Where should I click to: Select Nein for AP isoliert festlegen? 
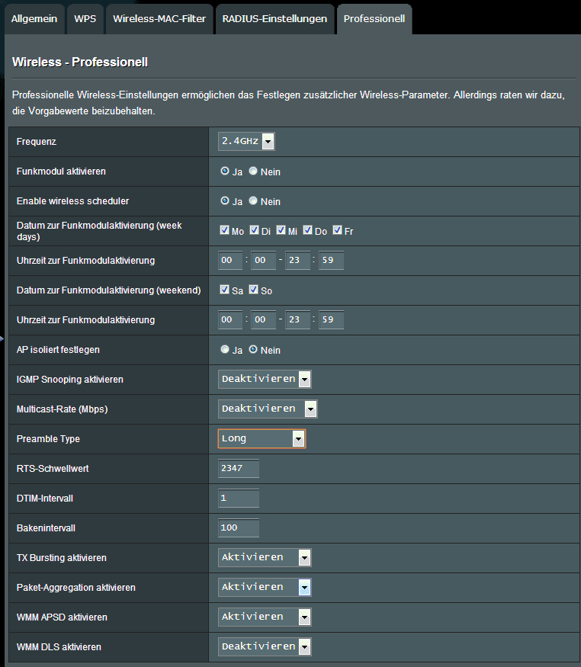pyautogui.click(x=253, y=349)
